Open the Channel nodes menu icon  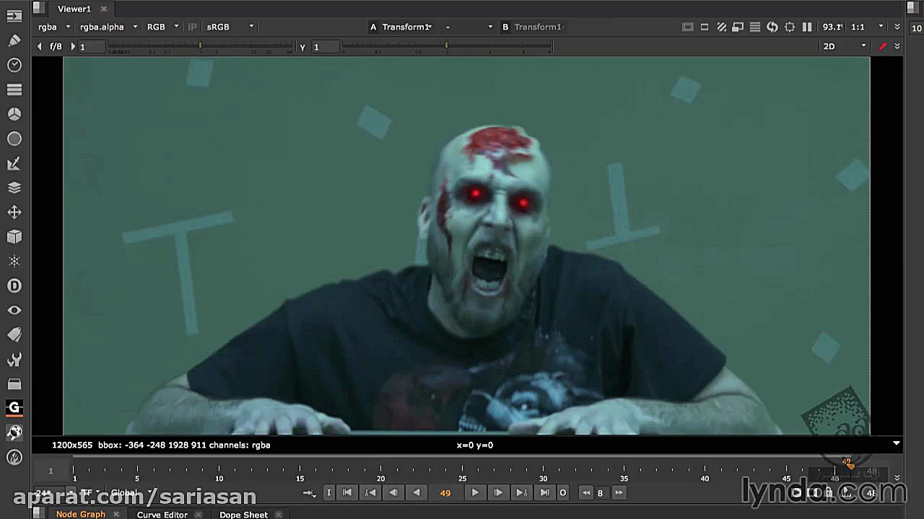point(14,89)
